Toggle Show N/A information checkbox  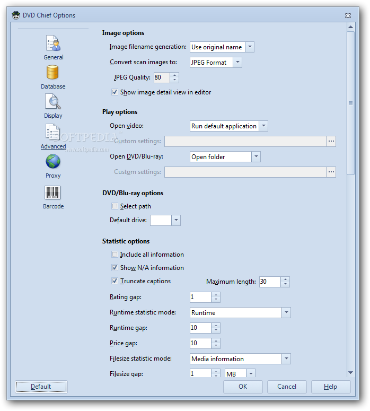coord(114,267)
